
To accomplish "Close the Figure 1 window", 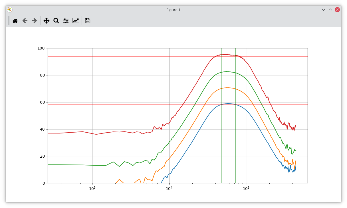I will (x=337, y=9).
